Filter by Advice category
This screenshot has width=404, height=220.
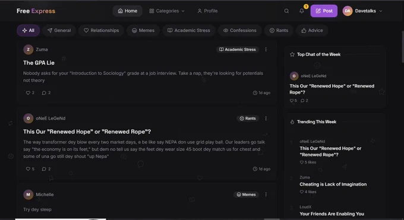pos(312,30)
